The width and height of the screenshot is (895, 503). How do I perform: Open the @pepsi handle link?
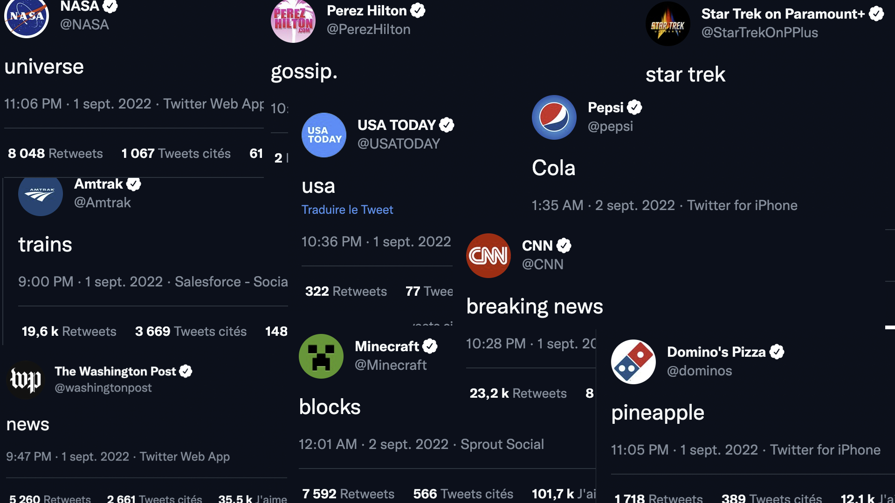point(610,126)
